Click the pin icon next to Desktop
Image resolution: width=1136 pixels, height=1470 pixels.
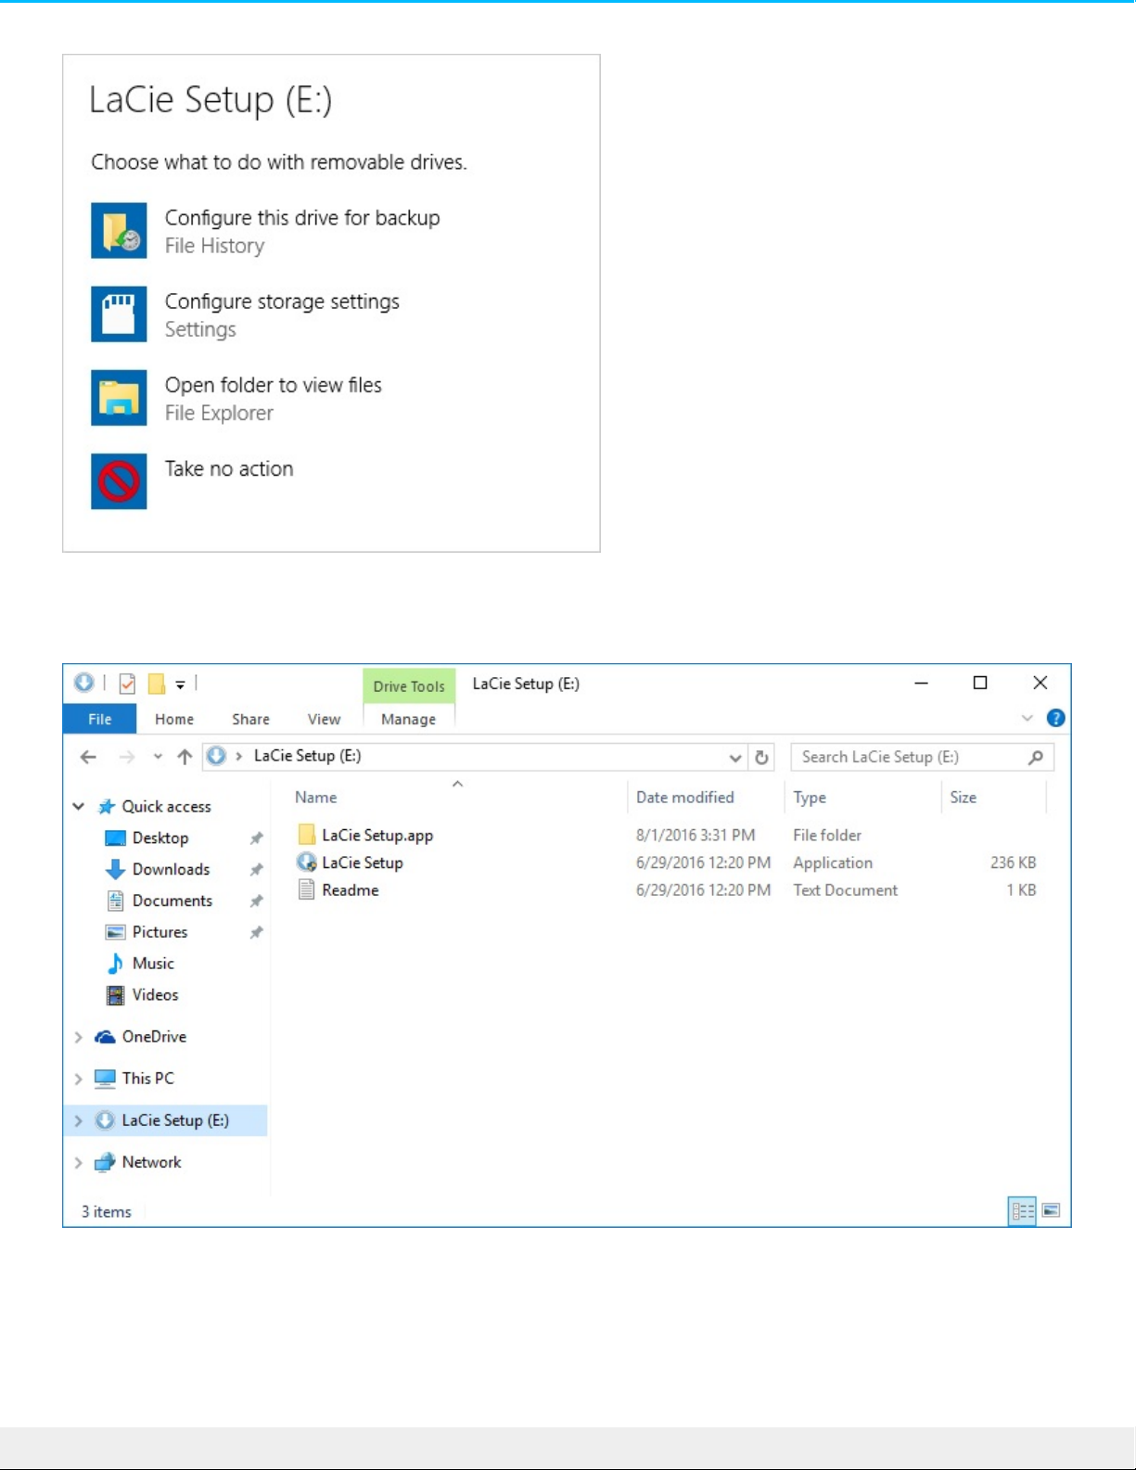click(x=257, y=838)
